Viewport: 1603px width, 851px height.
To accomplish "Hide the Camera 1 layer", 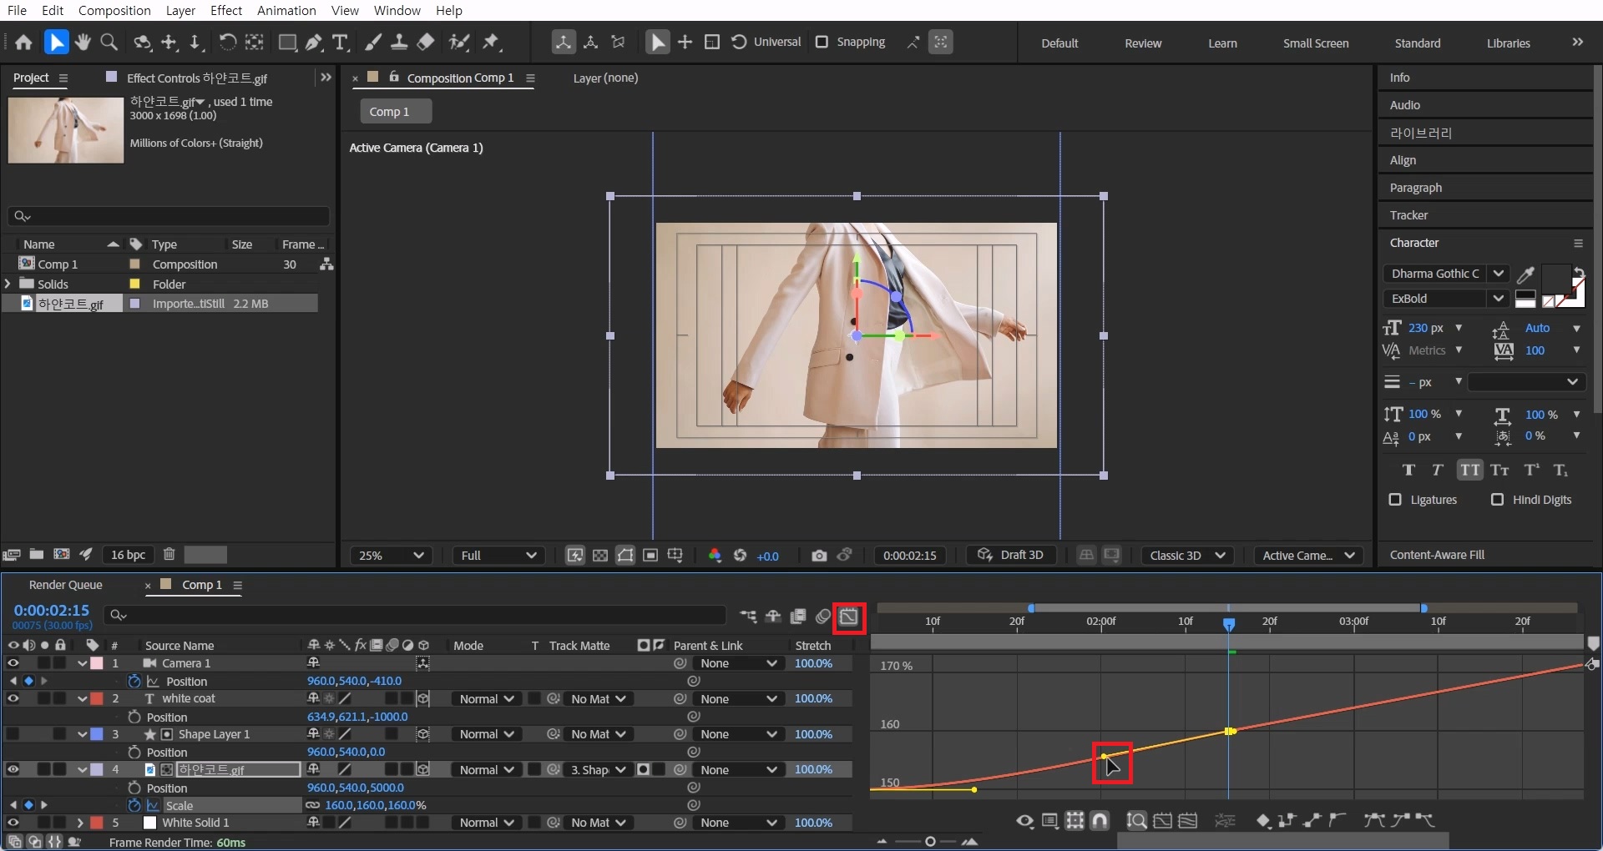I will [x=13, y=663].
